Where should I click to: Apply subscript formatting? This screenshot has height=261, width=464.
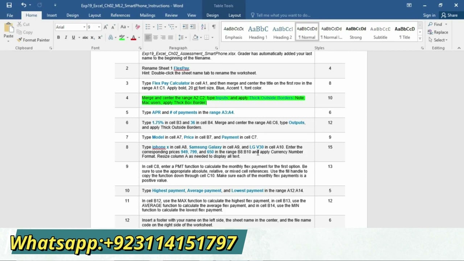pyautogui.click(x=93, y=37)
